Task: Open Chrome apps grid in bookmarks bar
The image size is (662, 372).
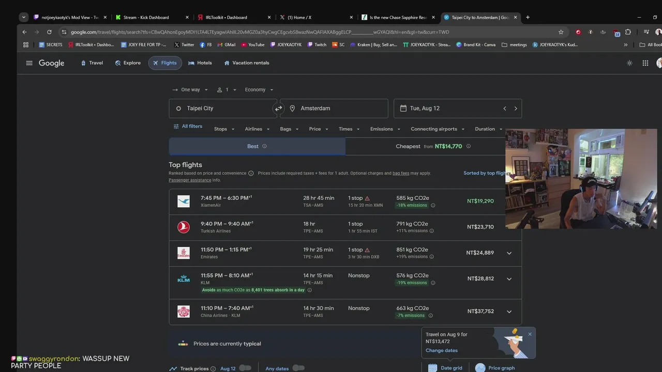Action: click(26, 45)
